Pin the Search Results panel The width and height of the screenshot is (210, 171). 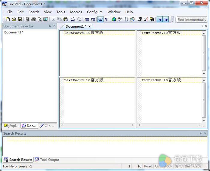pos(201,133)
